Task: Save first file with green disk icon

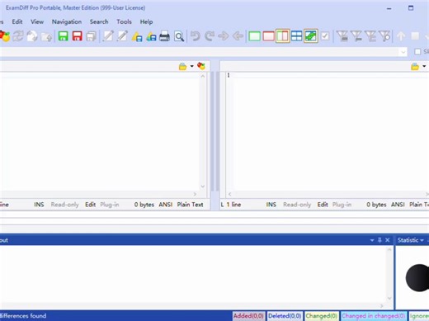Action: 64,36
